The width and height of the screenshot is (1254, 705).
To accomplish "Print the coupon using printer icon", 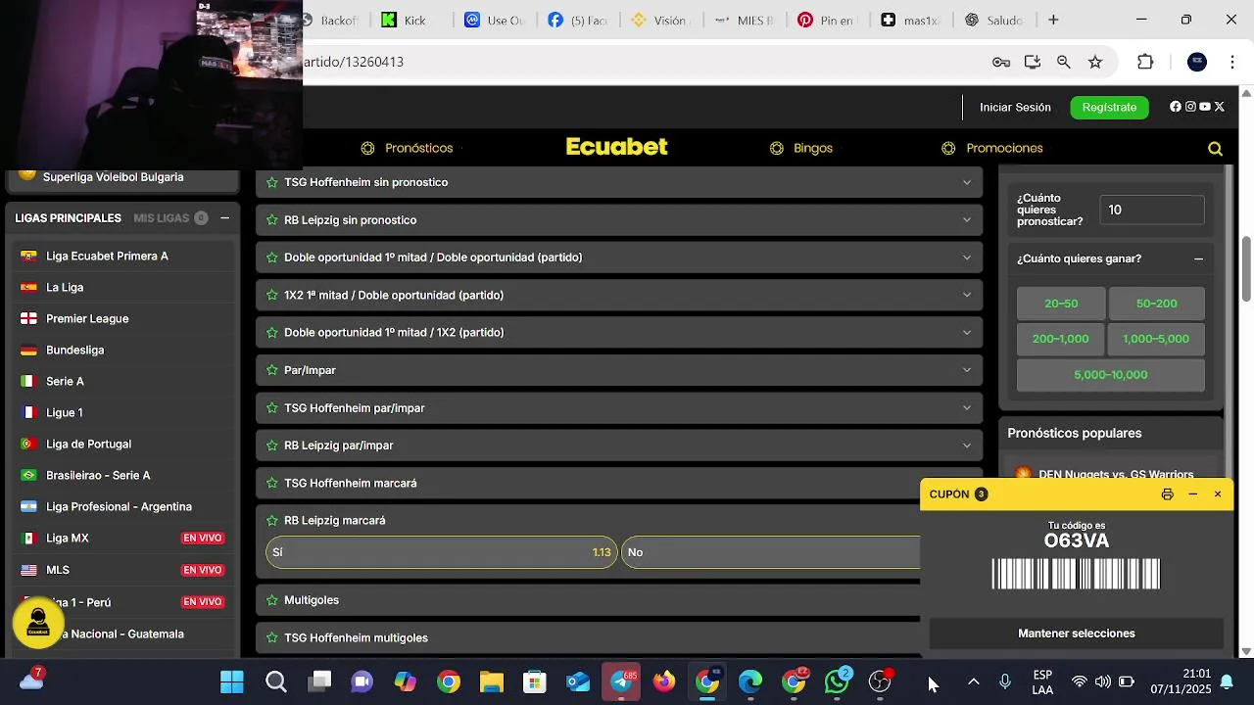I will 1167,494.
